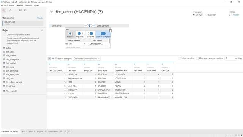Go back with the left arrow
Viewport: 243px width, 137px height.
[11, 10]
